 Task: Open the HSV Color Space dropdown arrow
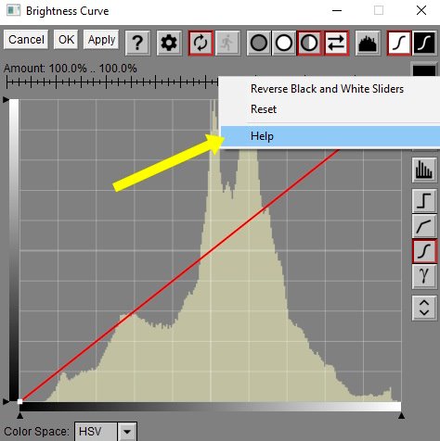[127, 432]
